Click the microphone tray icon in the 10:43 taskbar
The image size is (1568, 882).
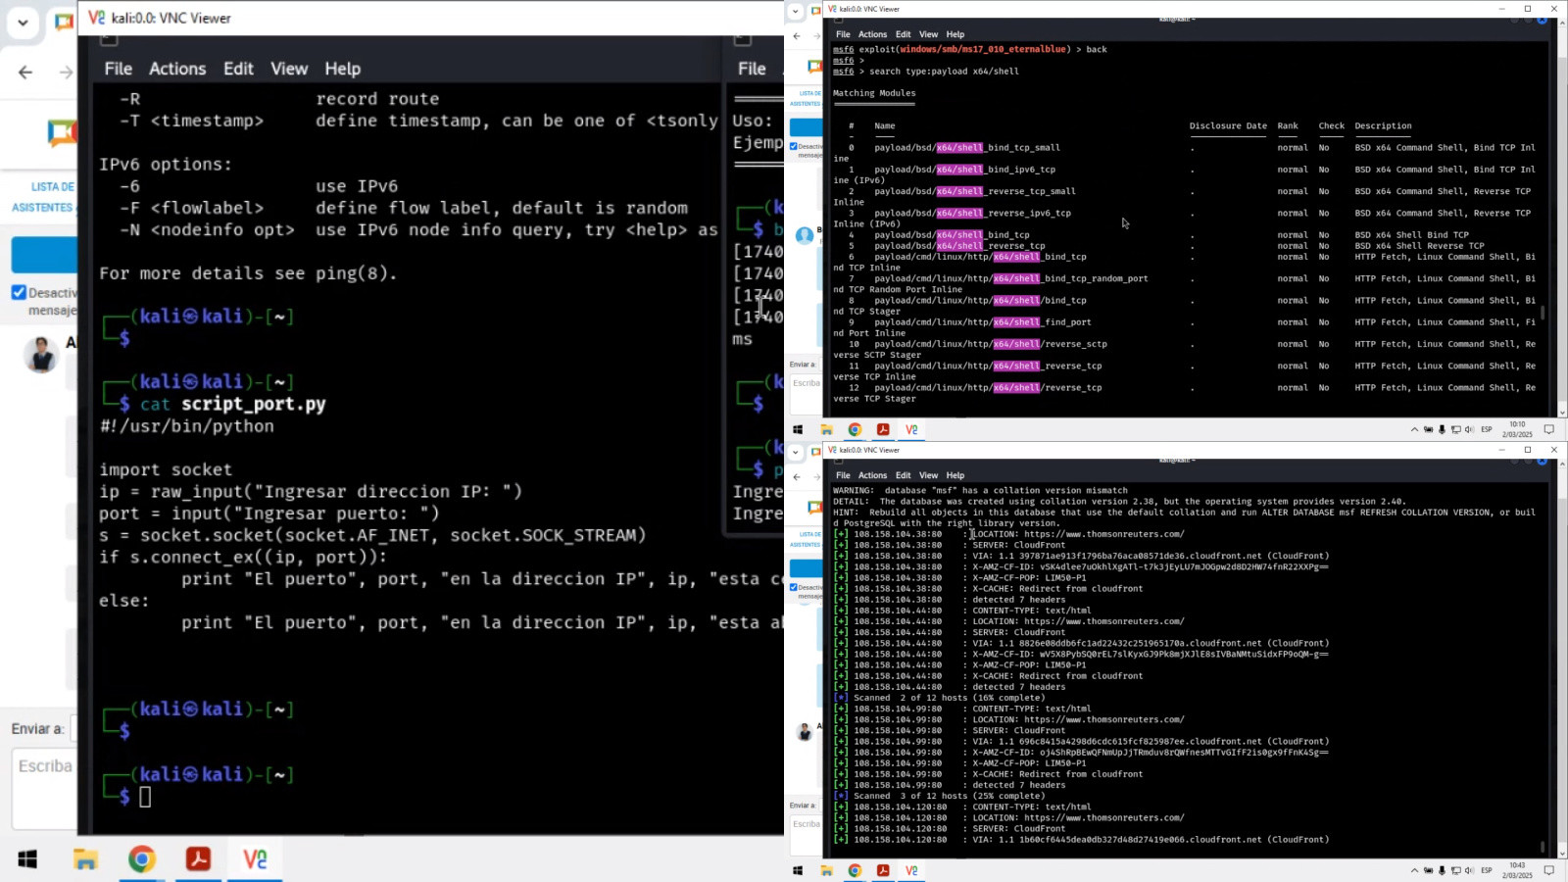[1442, 870]
